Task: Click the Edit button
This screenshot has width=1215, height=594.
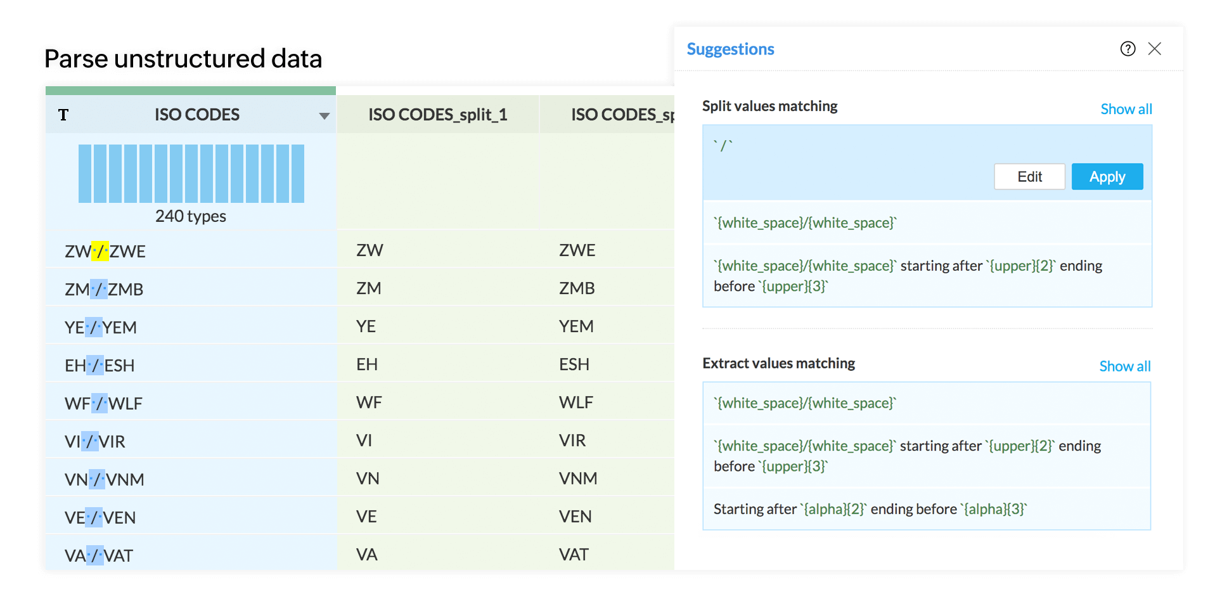Action: [1029, 177]
